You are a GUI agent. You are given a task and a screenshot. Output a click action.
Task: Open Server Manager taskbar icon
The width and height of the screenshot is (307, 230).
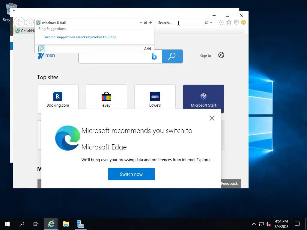(x=80, y=224)
